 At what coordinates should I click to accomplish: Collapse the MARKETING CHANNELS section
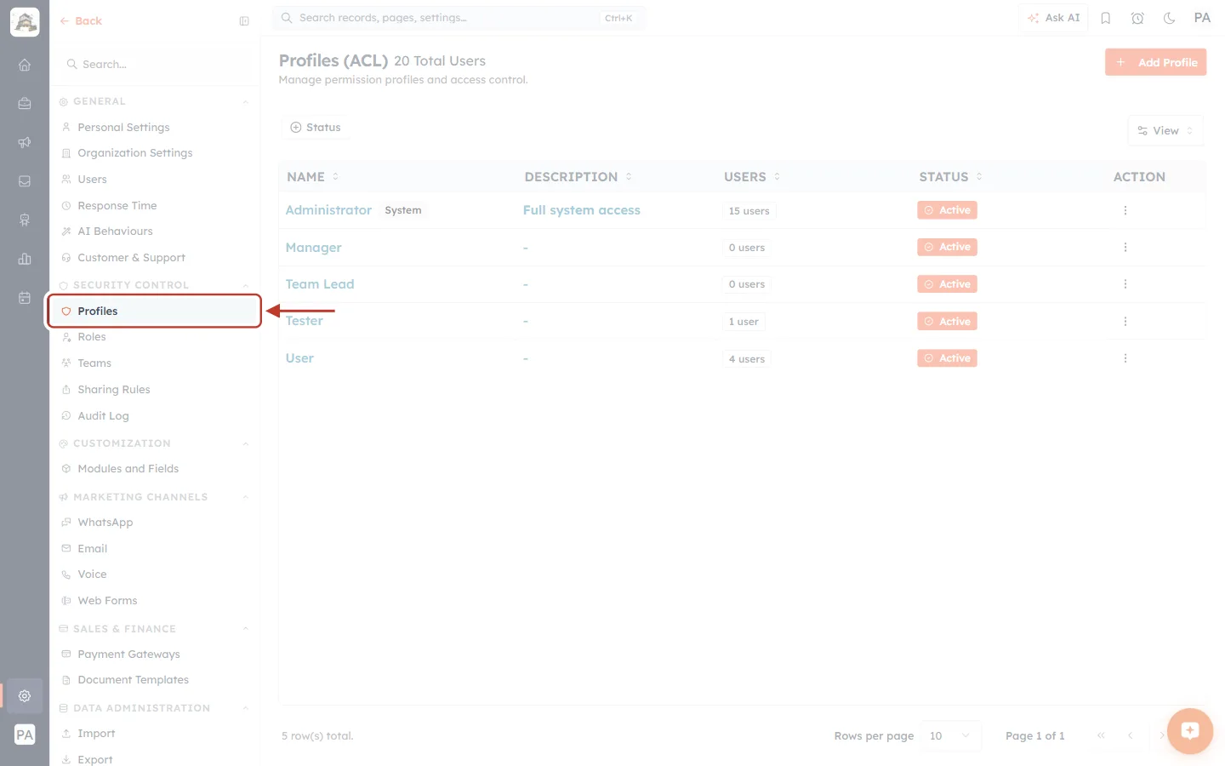(x=246, y=498)
